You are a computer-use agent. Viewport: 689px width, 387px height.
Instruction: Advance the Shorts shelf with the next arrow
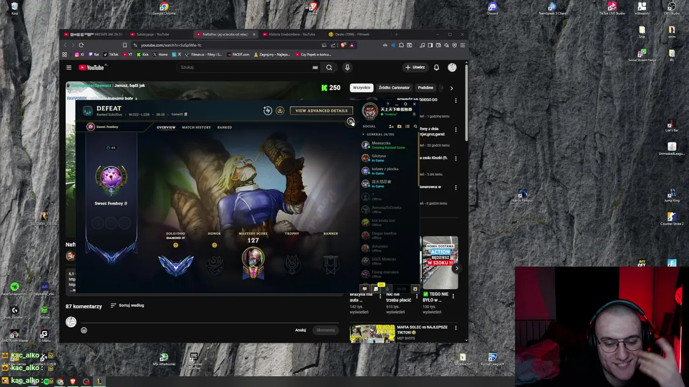tap(457, 268)
